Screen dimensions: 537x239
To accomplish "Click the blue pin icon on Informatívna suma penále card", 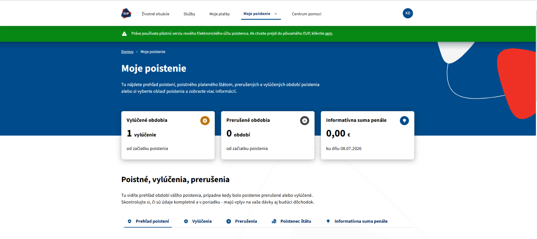I will 404,121.
